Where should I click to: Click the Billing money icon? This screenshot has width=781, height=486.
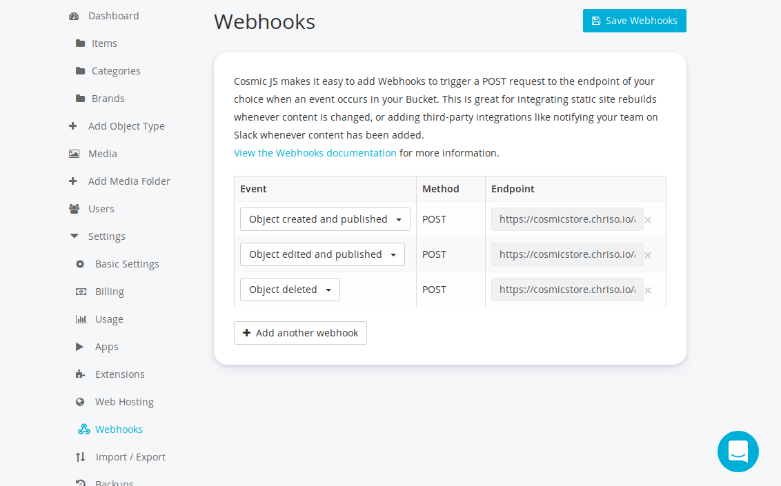pyautogui.click(x=81, y=292)
